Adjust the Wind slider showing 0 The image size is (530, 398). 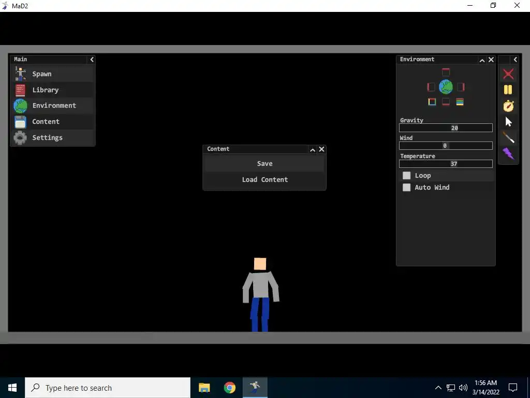[x=446, y=146]
